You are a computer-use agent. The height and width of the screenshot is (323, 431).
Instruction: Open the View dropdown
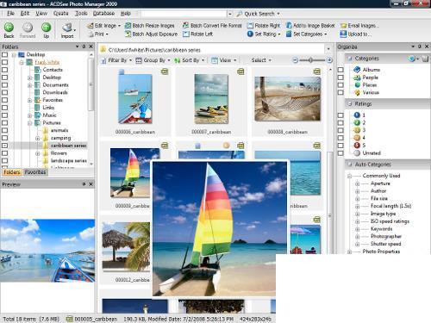[223, 60]
